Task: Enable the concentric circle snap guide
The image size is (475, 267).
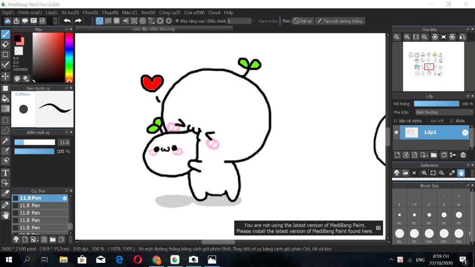Action: [143, 21]
